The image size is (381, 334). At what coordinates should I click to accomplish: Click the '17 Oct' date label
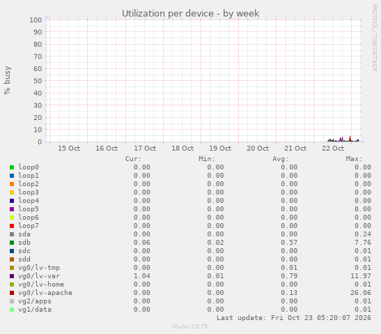[x=145, y=148]
